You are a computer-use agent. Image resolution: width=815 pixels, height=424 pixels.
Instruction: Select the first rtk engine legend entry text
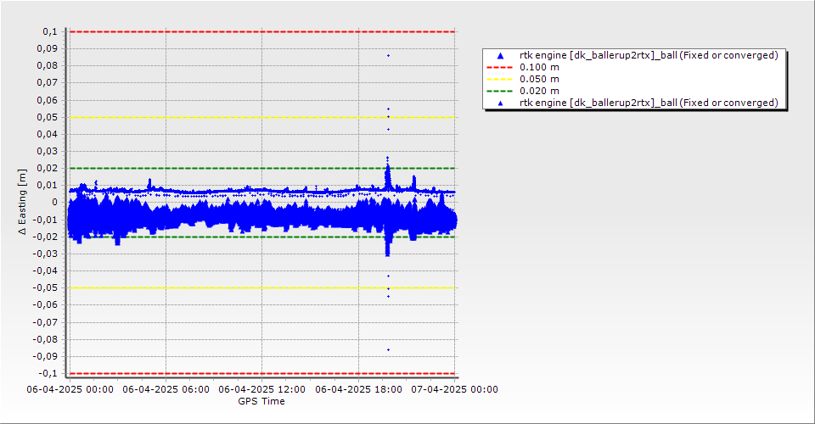649,55
